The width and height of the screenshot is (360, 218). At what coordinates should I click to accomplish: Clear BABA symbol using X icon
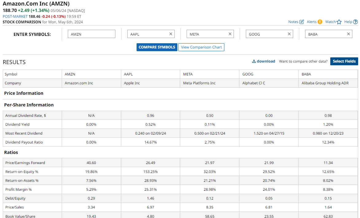(x=348, y=34)
